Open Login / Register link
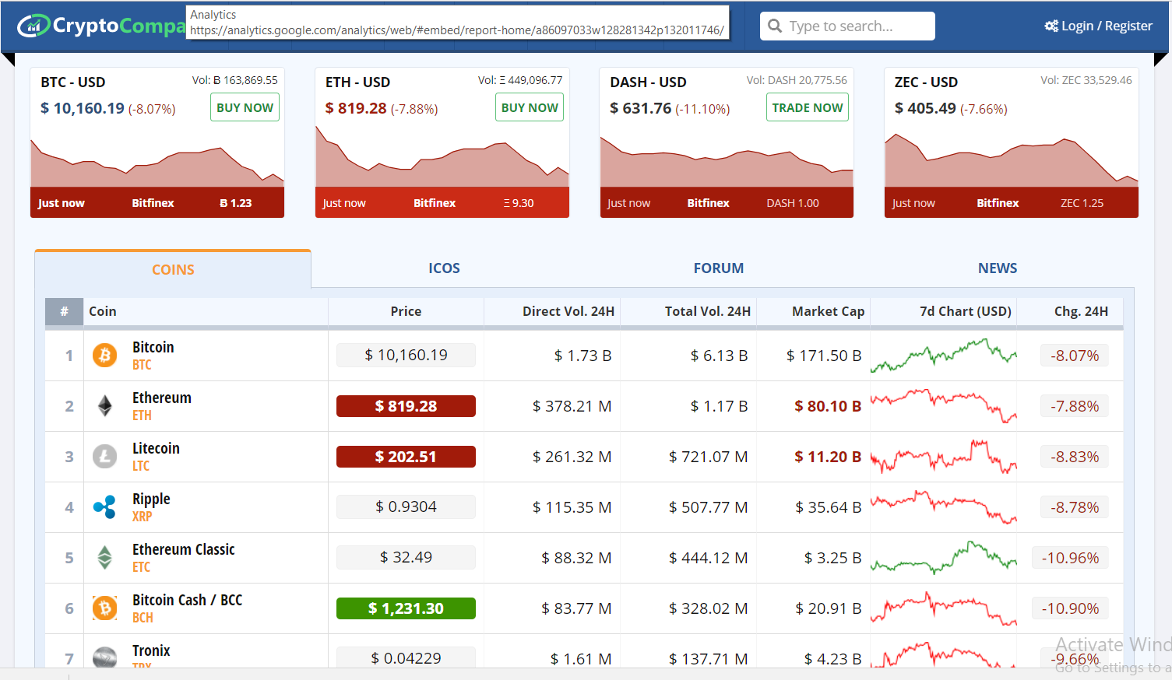 pyautogui.click(x=1106, y=26)
